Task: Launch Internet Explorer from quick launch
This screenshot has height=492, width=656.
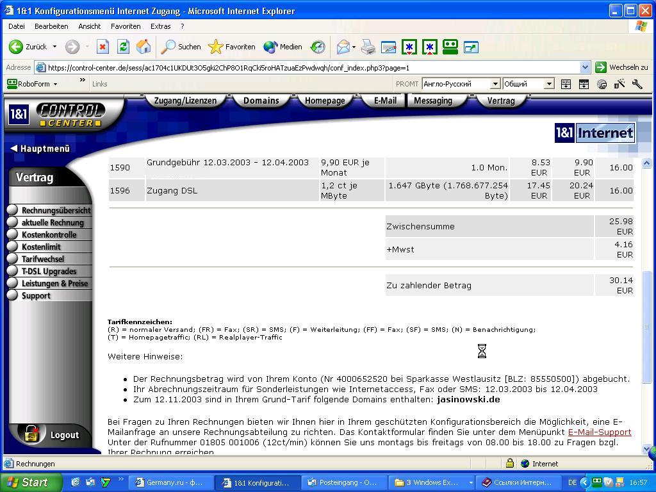Action: click(76, 482)
